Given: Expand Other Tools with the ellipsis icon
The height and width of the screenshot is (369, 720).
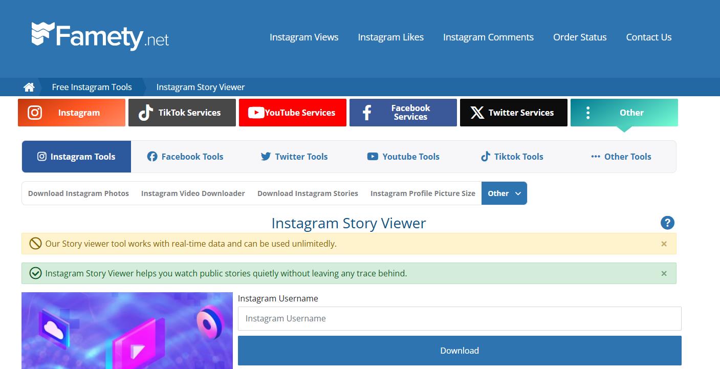Looking at the screenshot, I should click(x=595, y=157).
